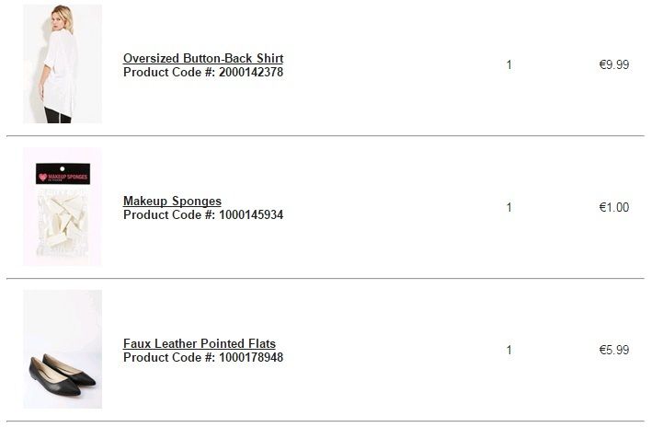Open the Faux Leather Pointed Flats link
The width and height of the screenshot is (663, 427).
199,344
